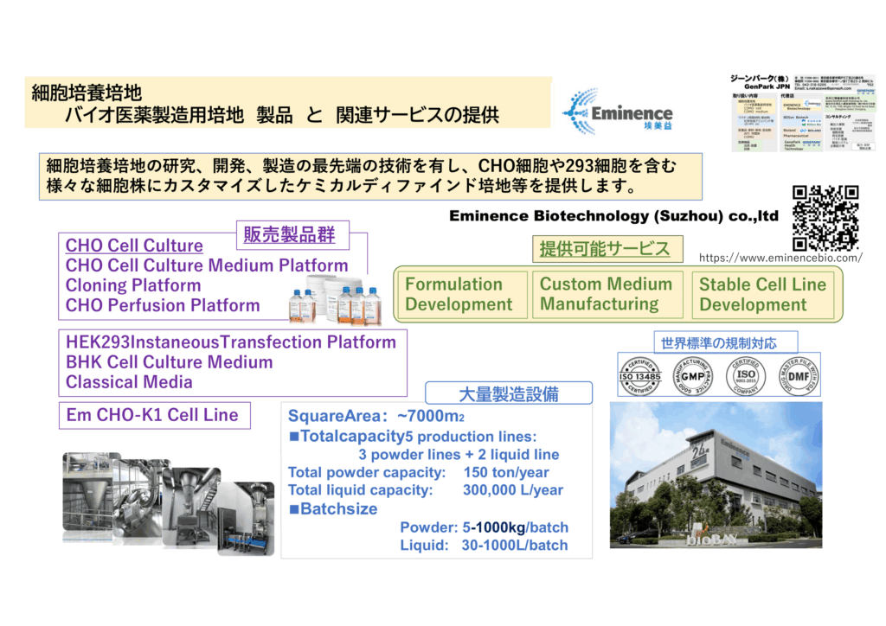
Task: Click 'Totalcapacity5 production lines:' text
Action: click(413, 437)
